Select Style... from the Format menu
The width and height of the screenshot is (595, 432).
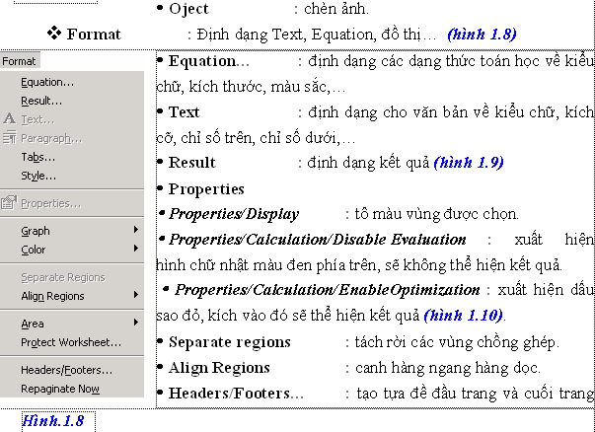point(38,176)
